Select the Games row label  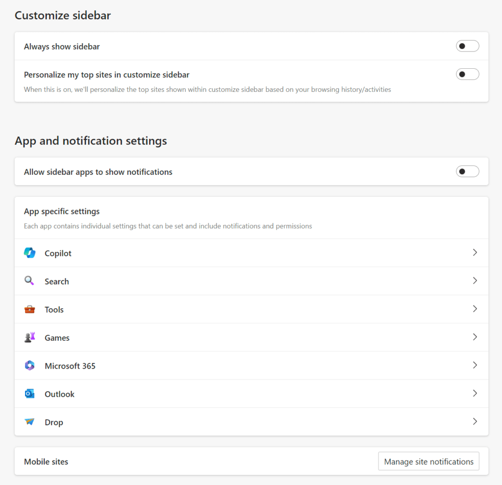click(x=57, y=338)
